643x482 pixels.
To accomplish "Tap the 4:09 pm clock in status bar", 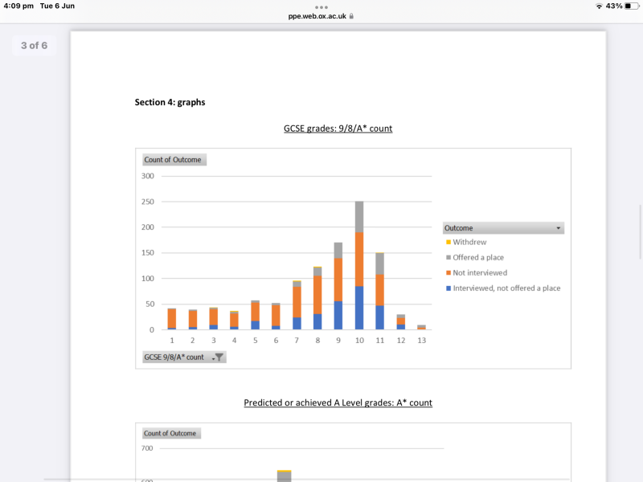I will (18, 6).
